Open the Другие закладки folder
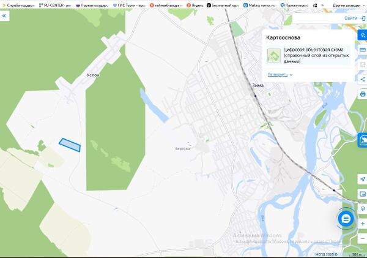 348,5
